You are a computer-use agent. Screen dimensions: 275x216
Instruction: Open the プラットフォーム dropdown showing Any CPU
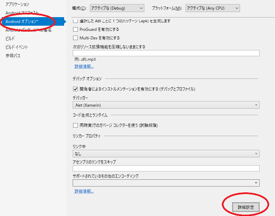pos(213,8)
